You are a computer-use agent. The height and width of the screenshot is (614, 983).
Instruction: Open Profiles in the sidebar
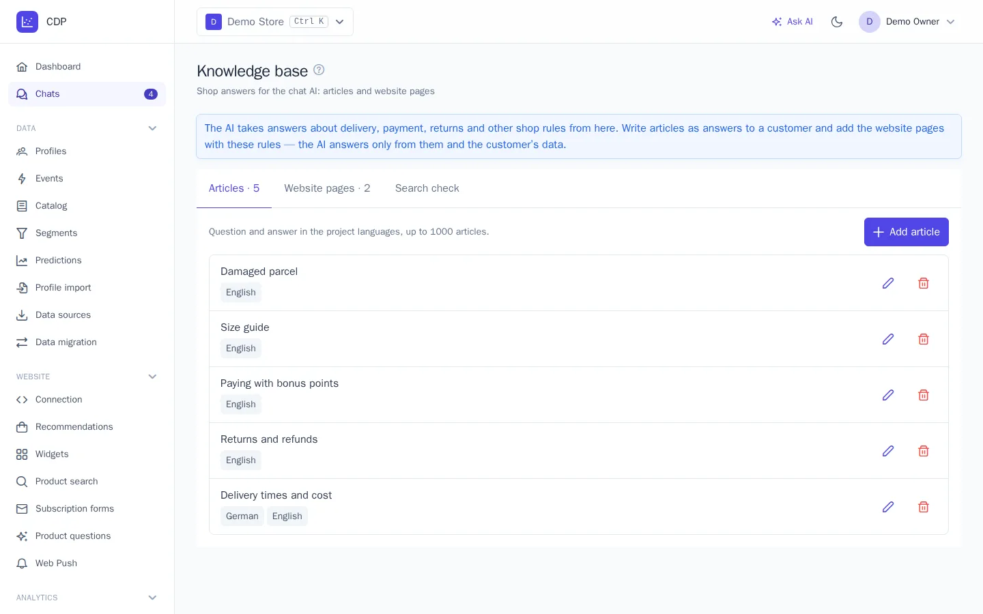(x=87, y=151)
